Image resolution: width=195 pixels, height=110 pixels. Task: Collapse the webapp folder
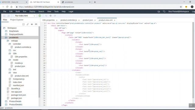[8, 41]
